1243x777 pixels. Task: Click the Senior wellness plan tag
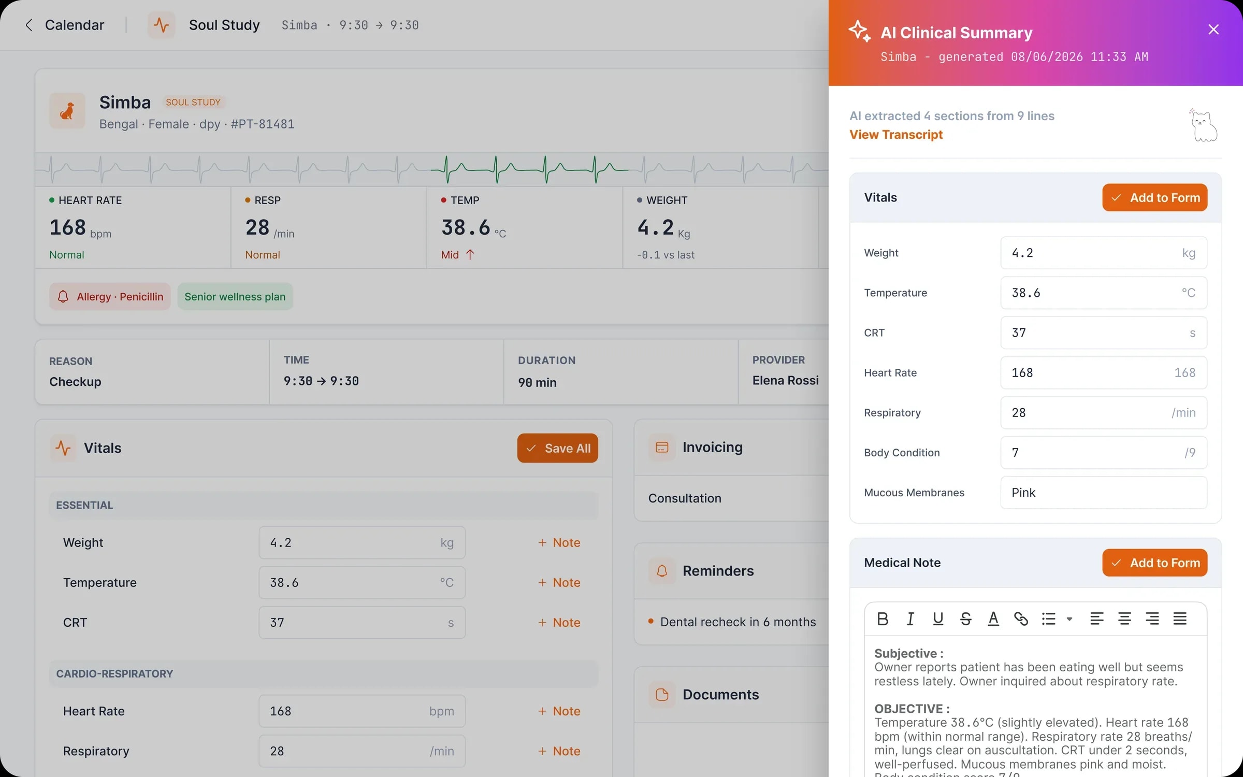point(235,297)
